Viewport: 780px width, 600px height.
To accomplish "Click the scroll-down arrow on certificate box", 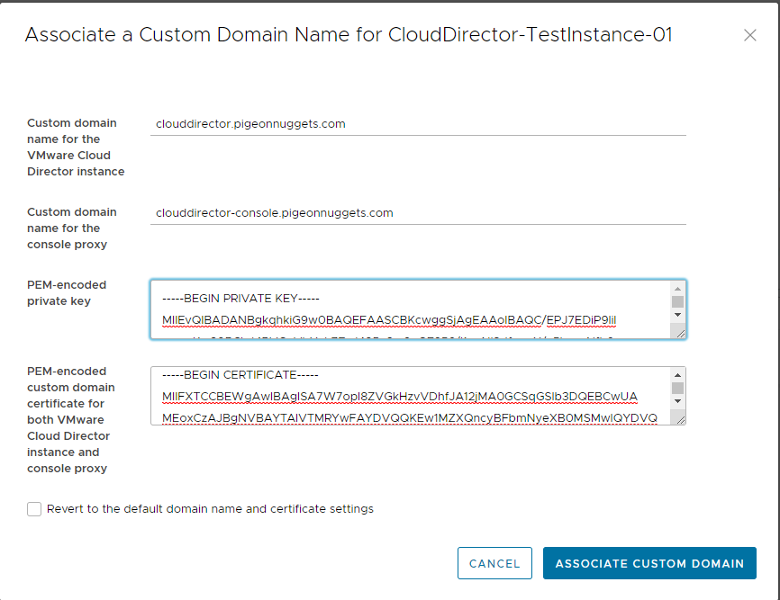I will coord(678,402).
